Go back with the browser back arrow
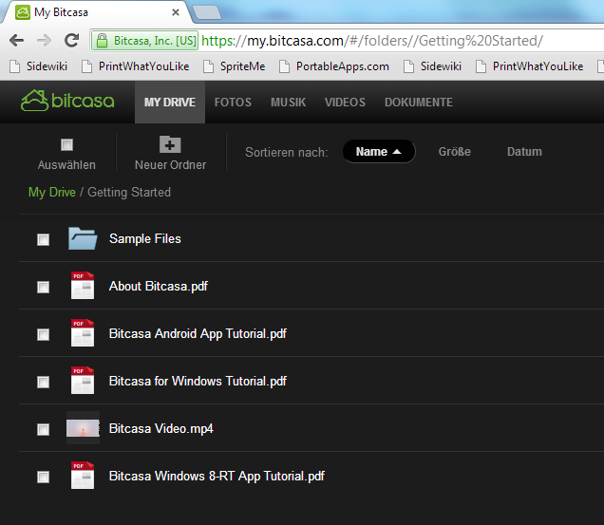The image size is (604, 525). (16, 40)
